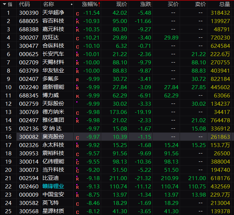The image size is (234, 215).
Task: Click the R marker icon for 长安汽车
Action: [77, 54]
